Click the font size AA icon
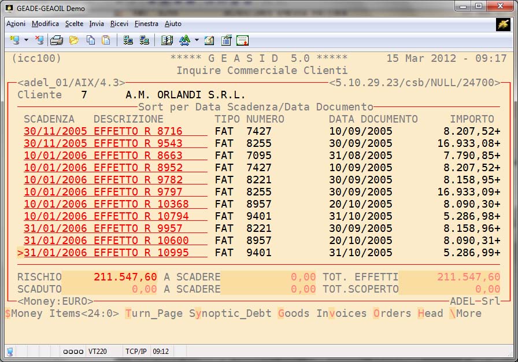 (184, 40)
